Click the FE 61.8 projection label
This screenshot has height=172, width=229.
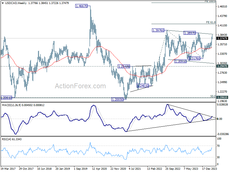pyautogui.click(x=210, y=22)
